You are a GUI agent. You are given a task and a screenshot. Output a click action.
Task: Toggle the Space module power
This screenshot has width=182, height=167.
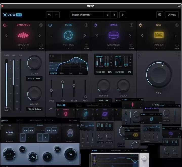[x=95, y=25]
